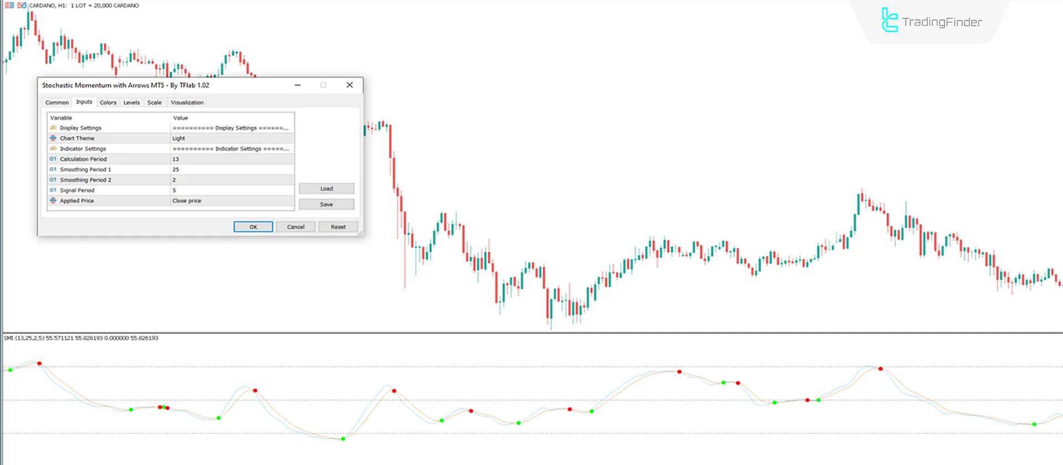Click the '01' icon beside Calculation Period
Viewport: 1063px width, 465px height.
point(53,159)
